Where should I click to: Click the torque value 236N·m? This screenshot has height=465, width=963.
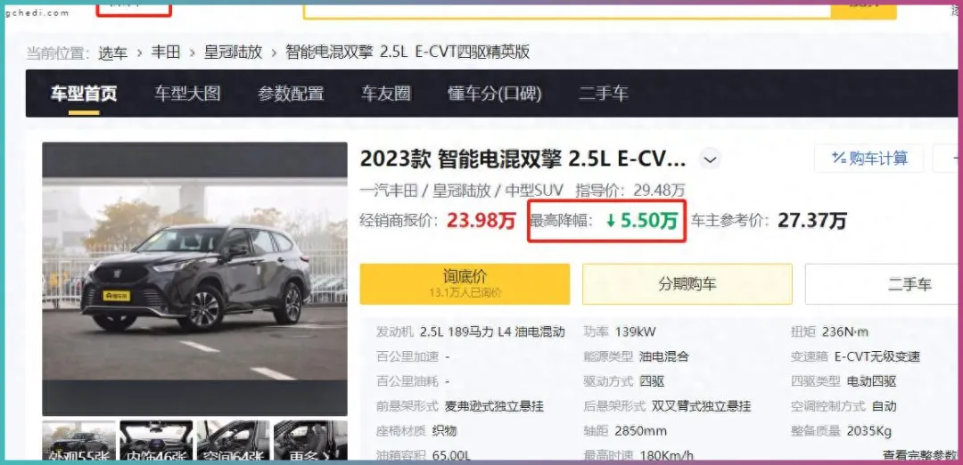[x=845, y=332]
